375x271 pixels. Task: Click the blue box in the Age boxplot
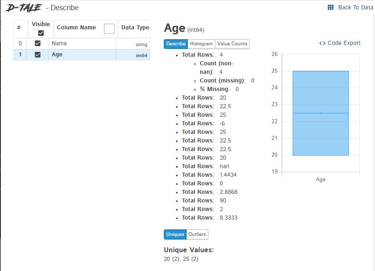[321, 112]
